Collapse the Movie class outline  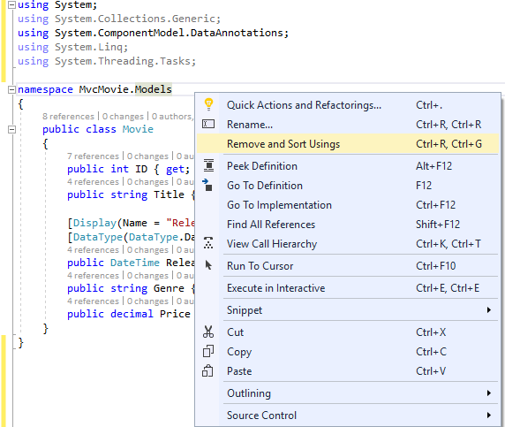pos(11,129)
